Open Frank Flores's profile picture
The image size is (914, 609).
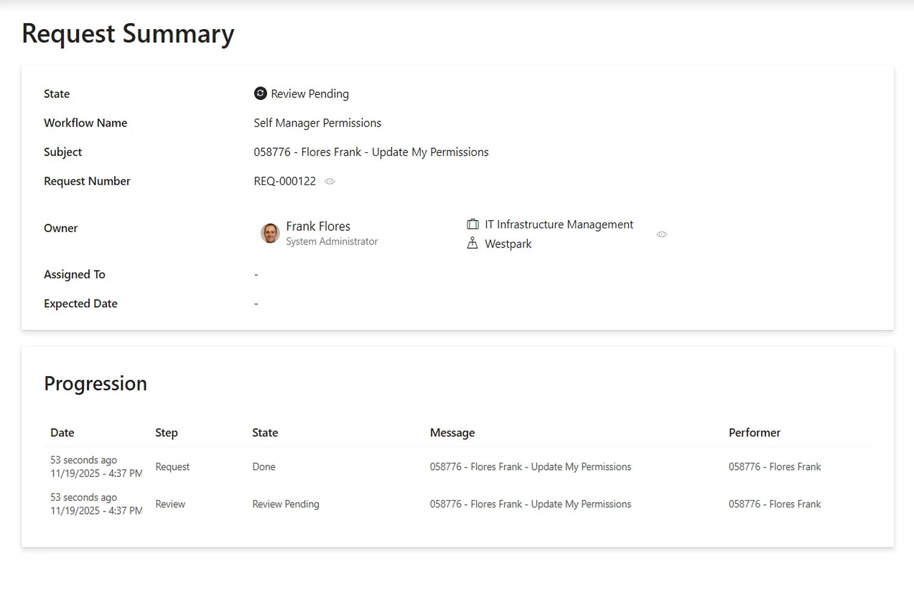(270, 233)
